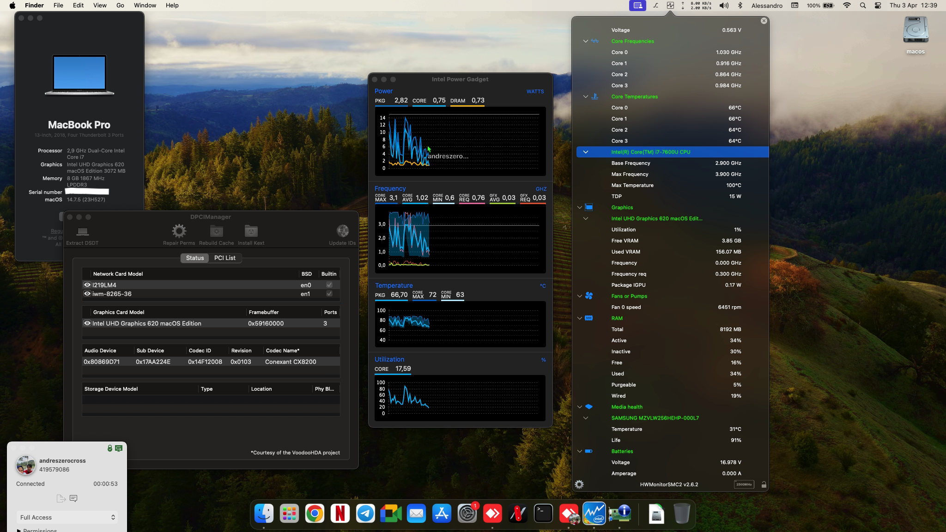Open HWMonitorSMC2 settings gear
This screenshot has width=946, height=532.
[579, 484]
